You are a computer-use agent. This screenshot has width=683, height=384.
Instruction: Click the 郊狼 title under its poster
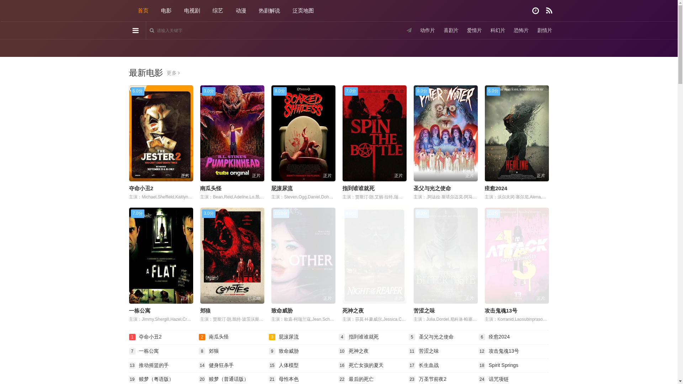click(x=206, y=311)
